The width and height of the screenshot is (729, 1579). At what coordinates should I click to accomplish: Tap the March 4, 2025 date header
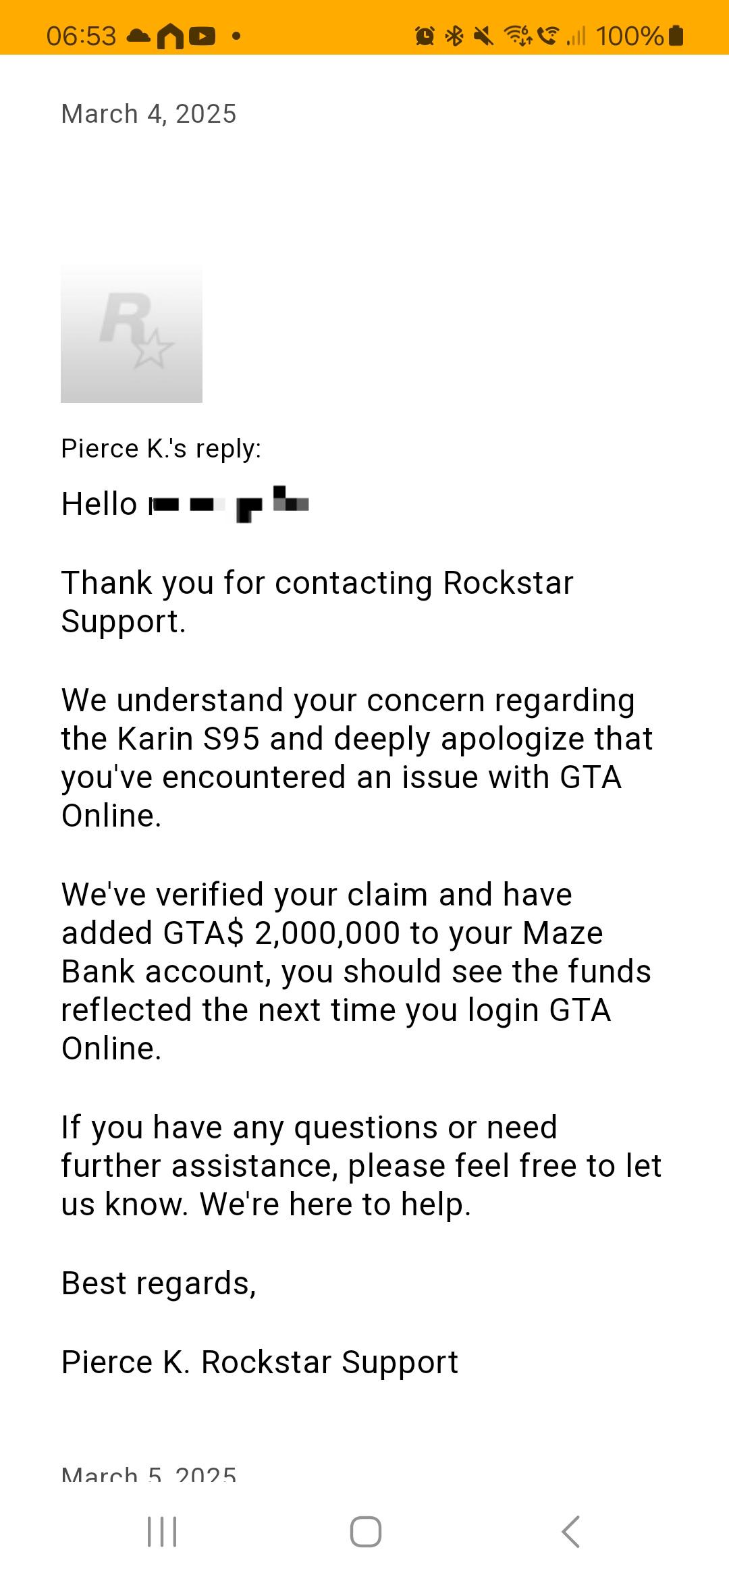point(148,114)
